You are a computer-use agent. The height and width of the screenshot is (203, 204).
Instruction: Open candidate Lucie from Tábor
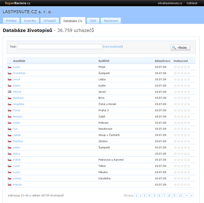tap(17, 166)
